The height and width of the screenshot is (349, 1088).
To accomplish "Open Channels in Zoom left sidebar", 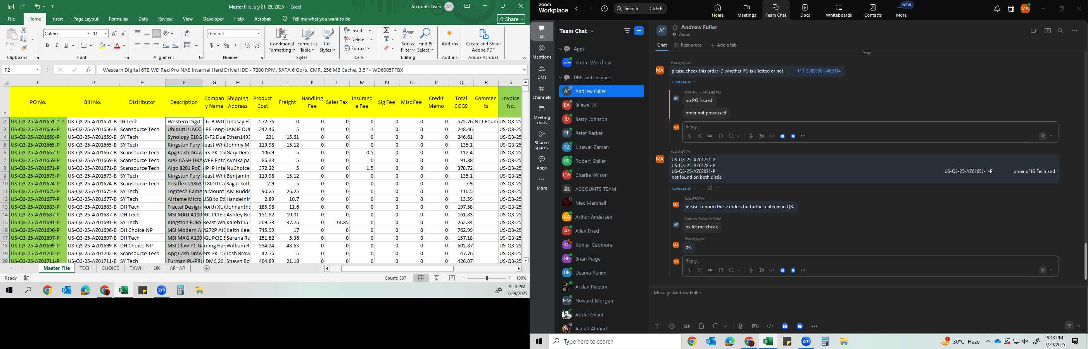I will point(542,92).
